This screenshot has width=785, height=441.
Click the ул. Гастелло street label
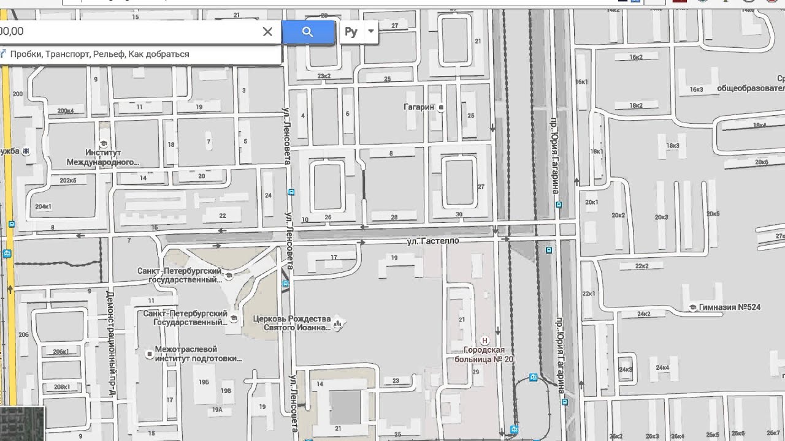pos(433,241)
